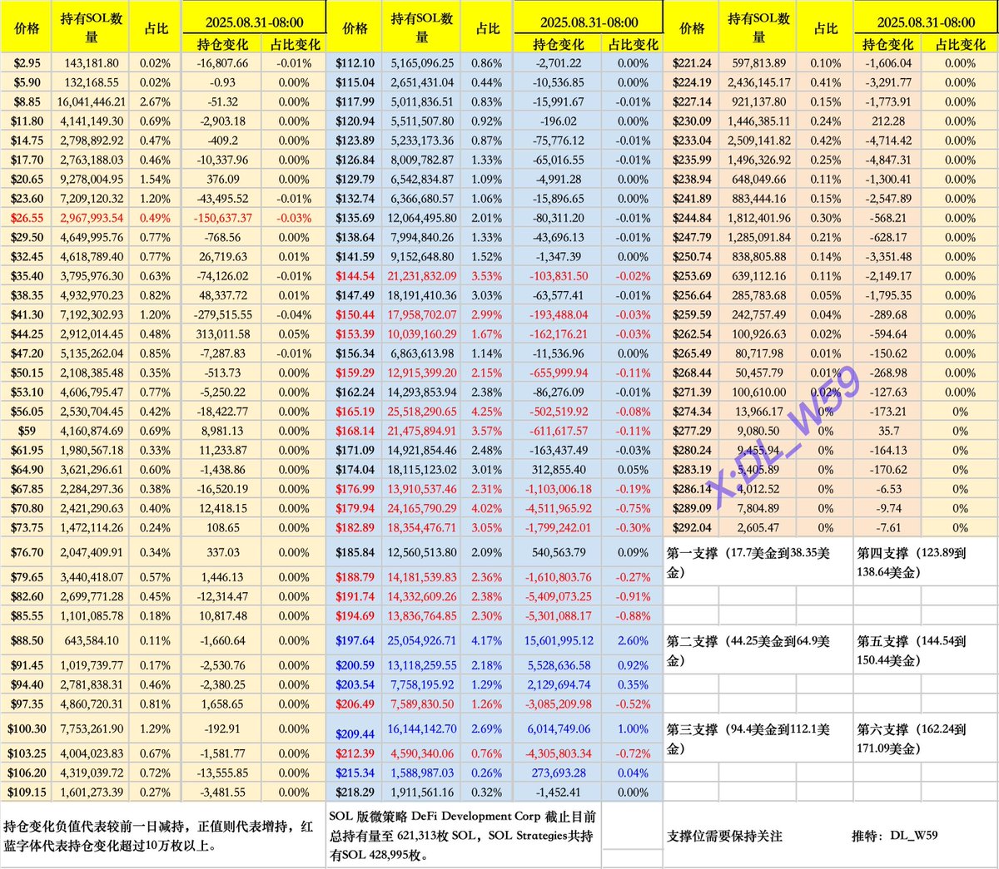Viewport: 999px width, 869px height.
Task: Select the change value -655,999.94
Action: [559, 373]
